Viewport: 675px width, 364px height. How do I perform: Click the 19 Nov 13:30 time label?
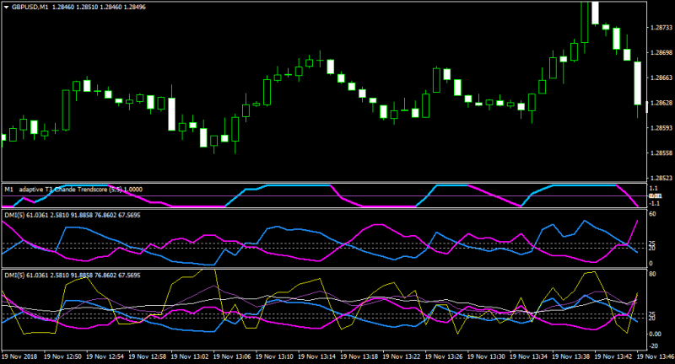coord(487,356)
